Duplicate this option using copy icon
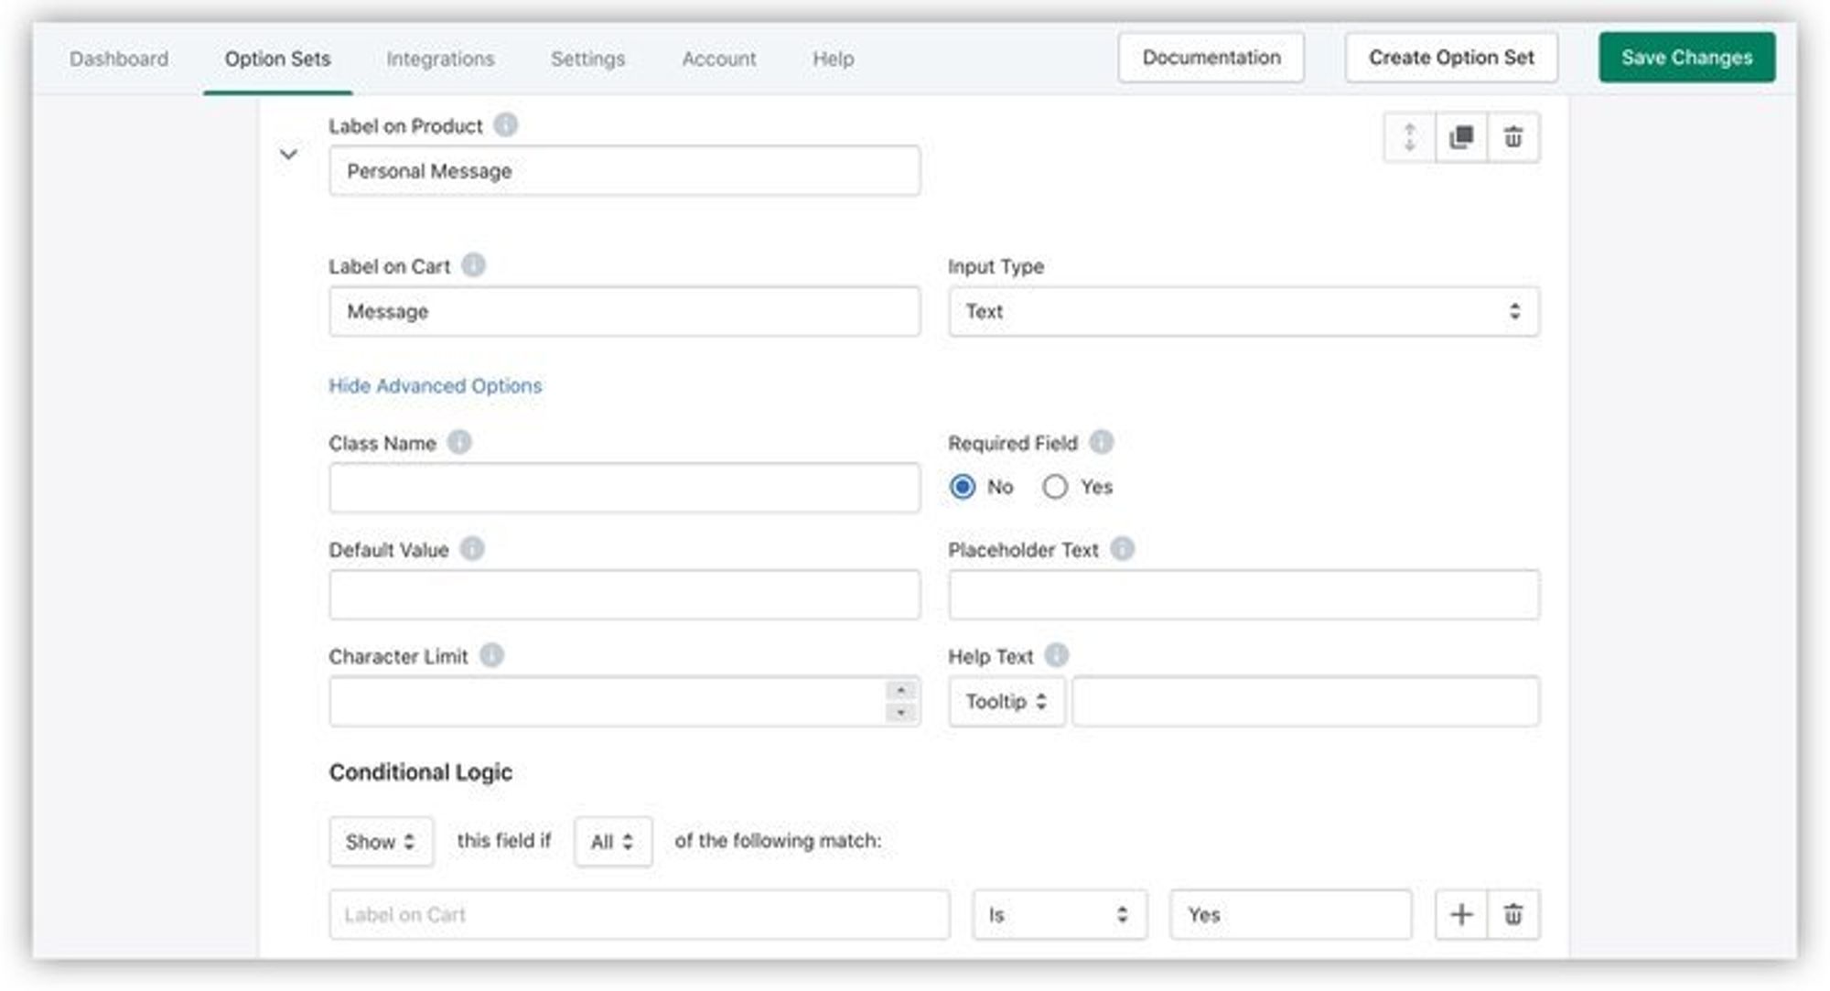The height and width of the screenshot is (991, 1830). coord(1461,137)
